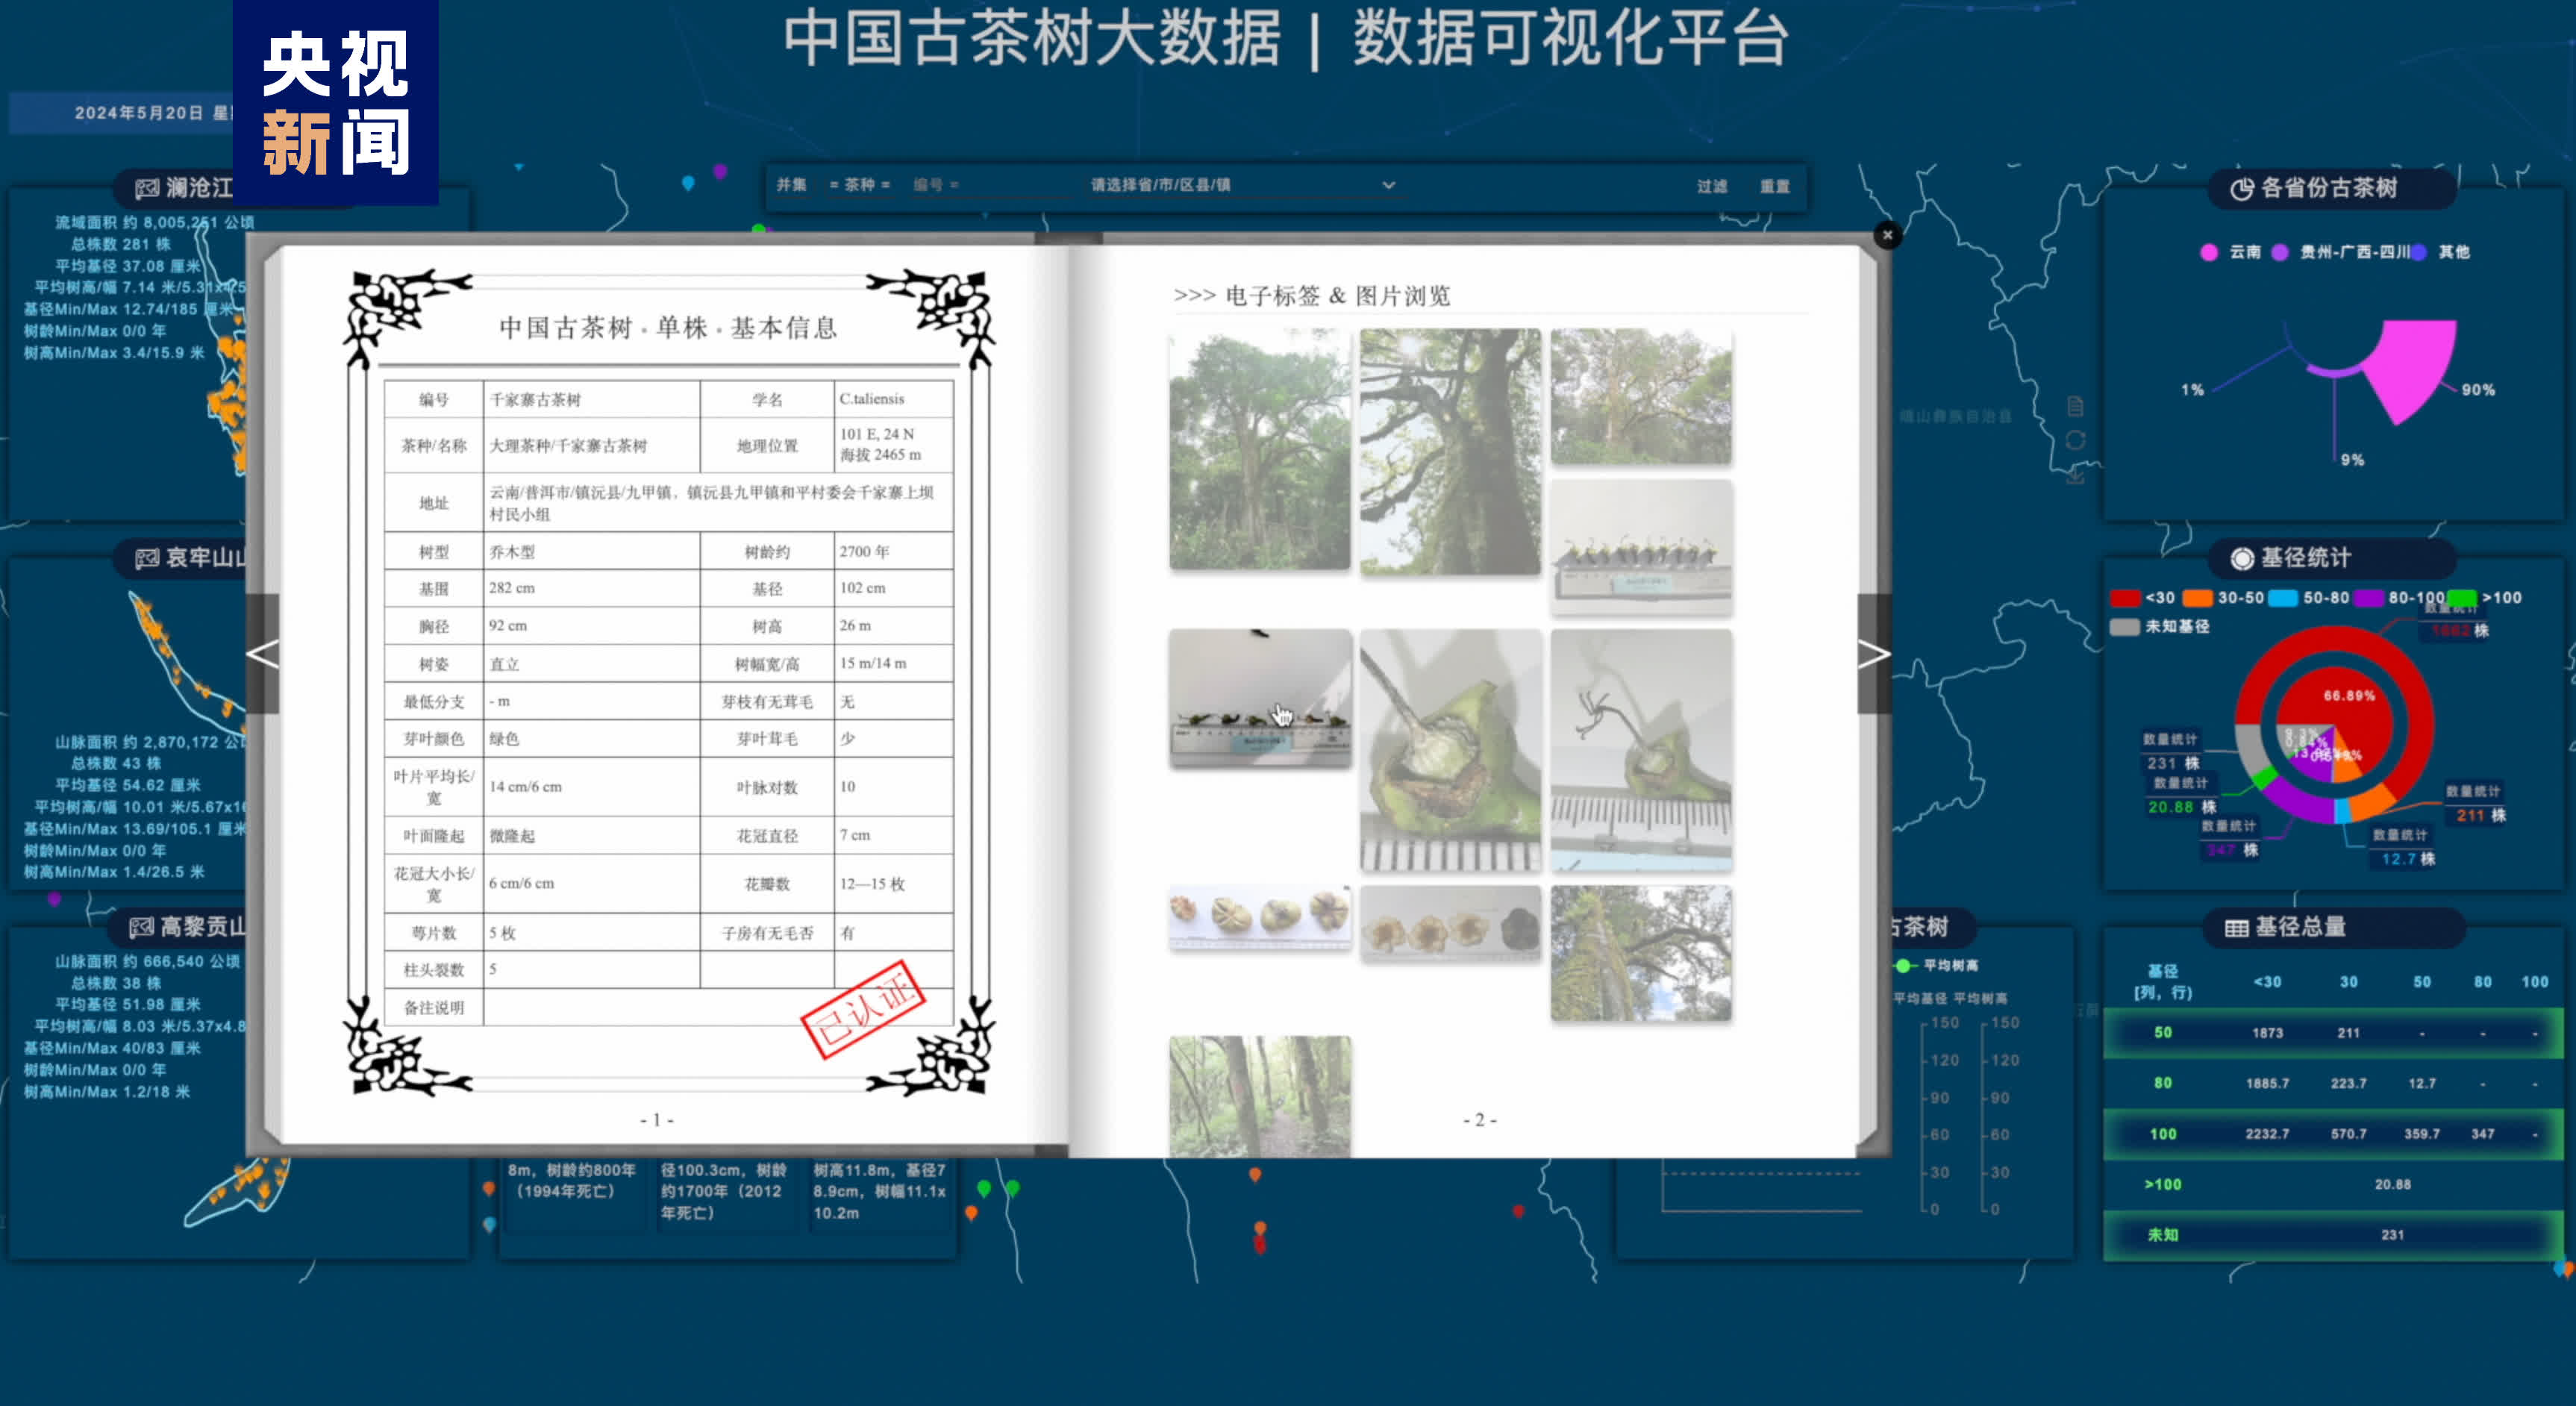Viewport: 2576px width, 1406px height.
Task: Toggle the 平均树高 legend marker
Action: (x=1904, y=965)
